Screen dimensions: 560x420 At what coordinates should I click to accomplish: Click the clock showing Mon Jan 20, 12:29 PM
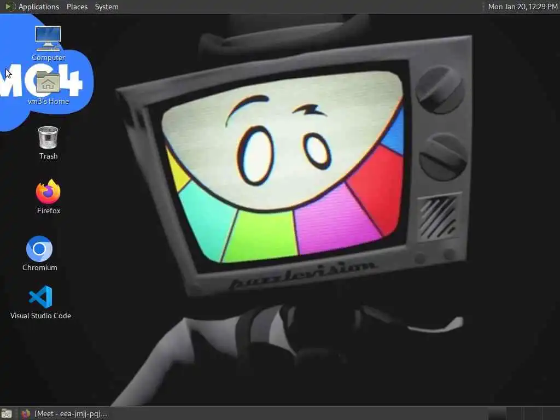click(x=523, y=7)
